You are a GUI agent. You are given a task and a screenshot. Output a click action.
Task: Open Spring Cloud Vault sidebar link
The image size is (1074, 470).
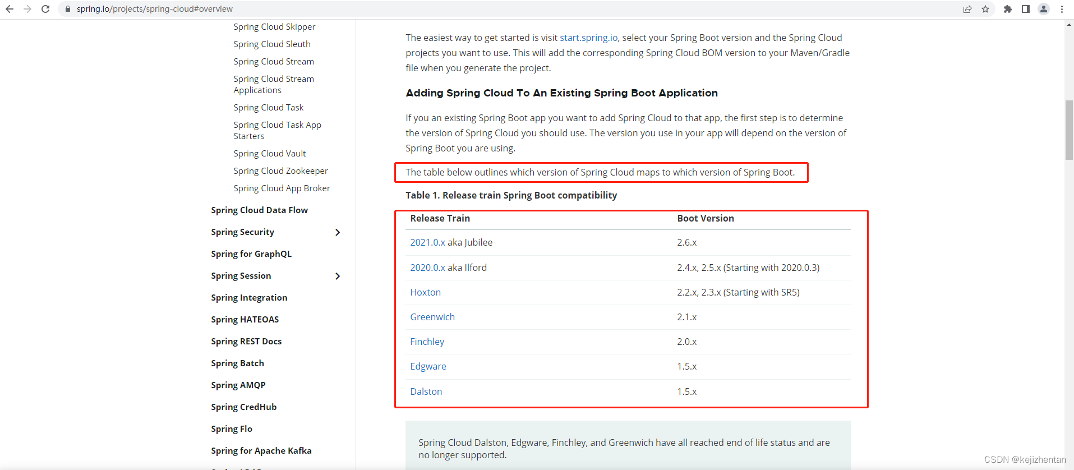point(270,154)
